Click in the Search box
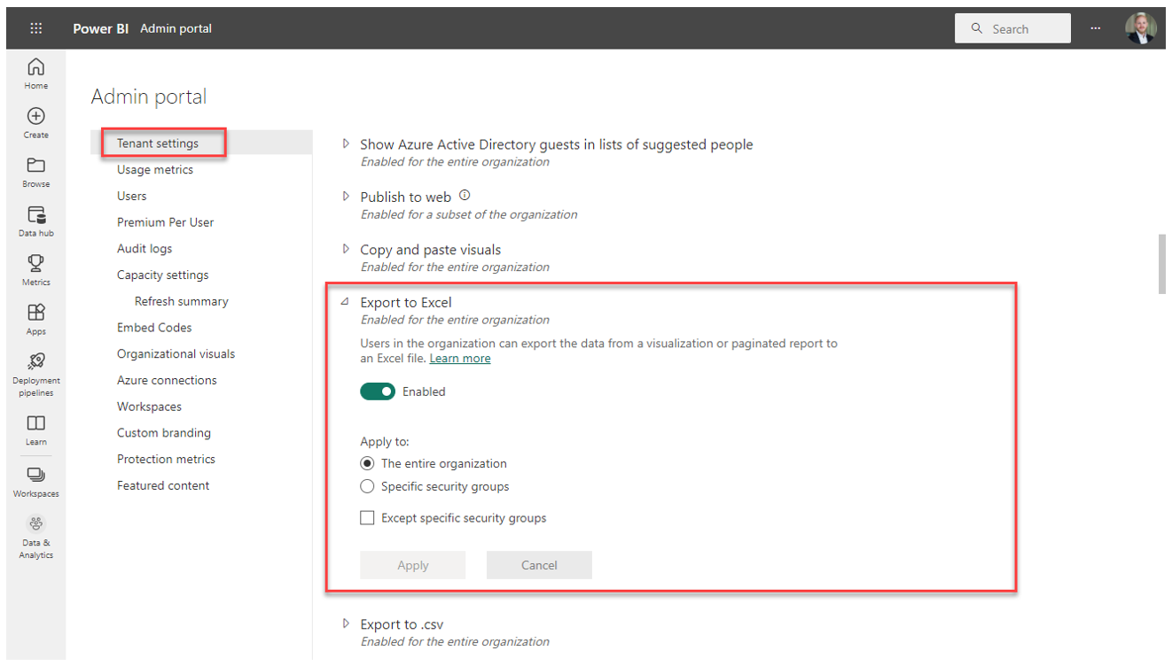The image size is (1172, 666). click(x=1012, y=28)
